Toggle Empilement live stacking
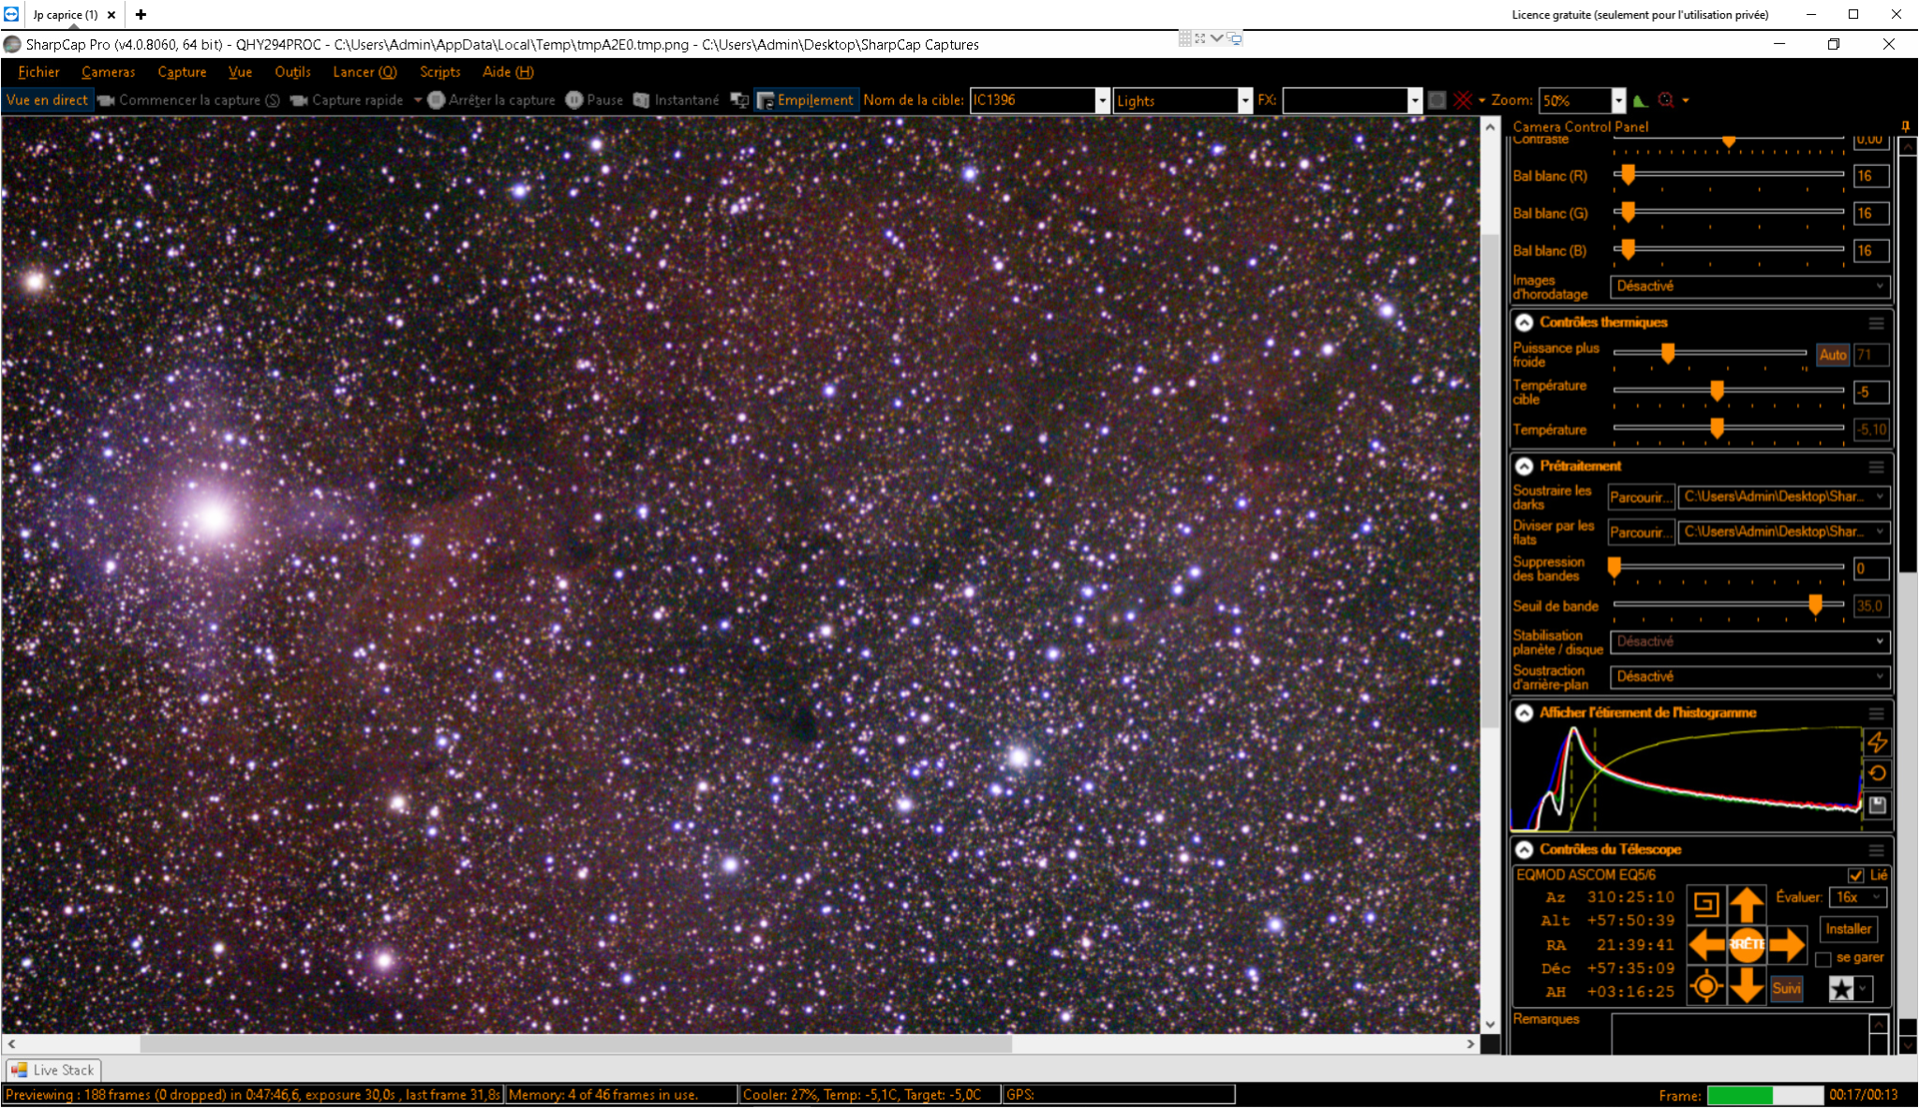The image size is (1919, 1108). tap(806, 100)
